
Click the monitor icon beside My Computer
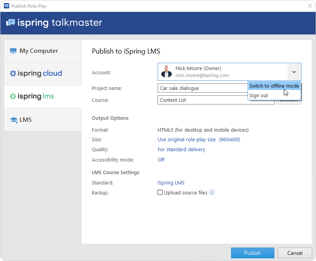[x=13, y=51]
